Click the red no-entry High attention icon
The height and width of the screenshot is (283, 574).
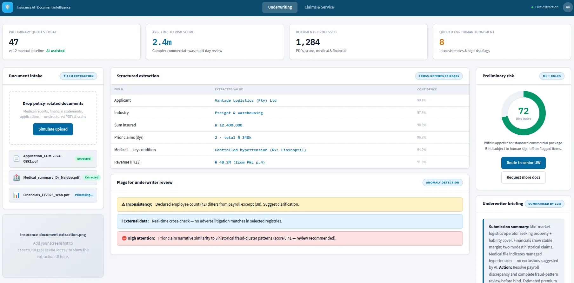coord(124,238)
